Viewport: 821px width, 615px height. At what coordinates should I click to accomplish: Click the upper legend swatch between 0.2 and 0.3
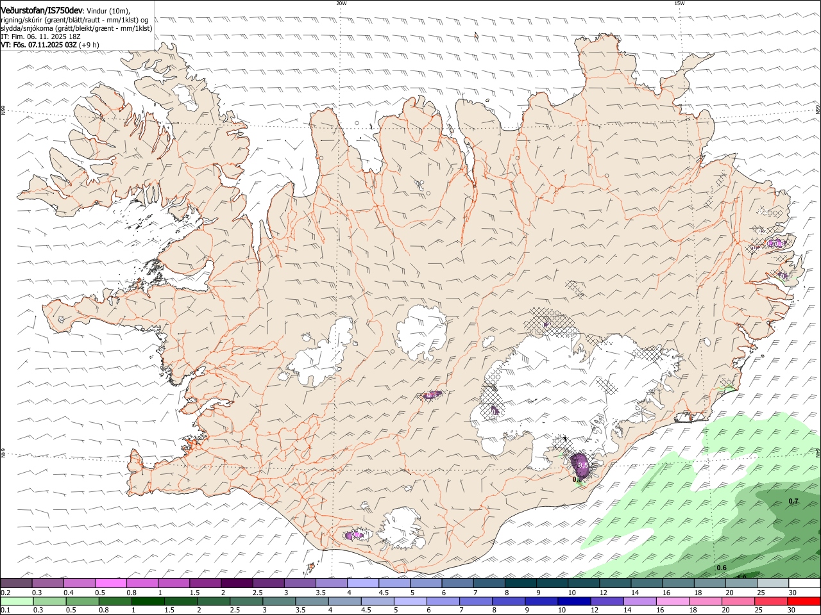(x=17, y=584)
